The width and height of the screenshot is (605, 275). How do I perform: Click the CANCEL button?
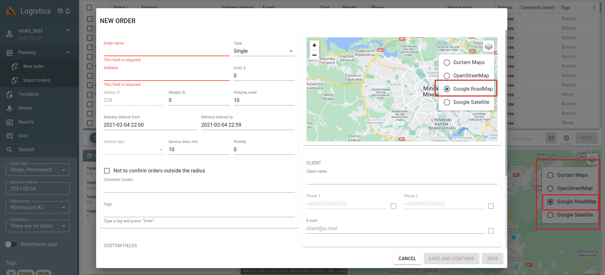(x=407, y=259)
